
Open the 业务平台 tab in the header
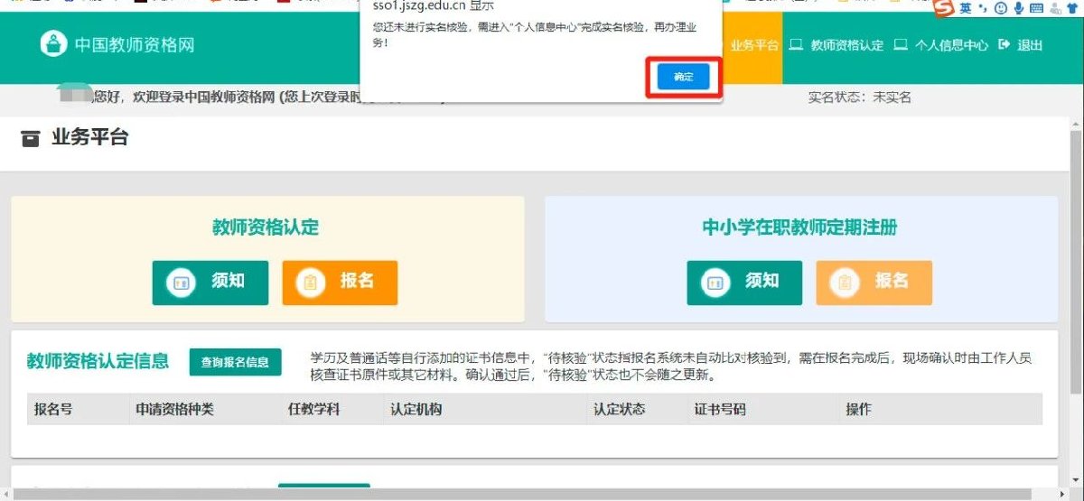pos(754,44)
